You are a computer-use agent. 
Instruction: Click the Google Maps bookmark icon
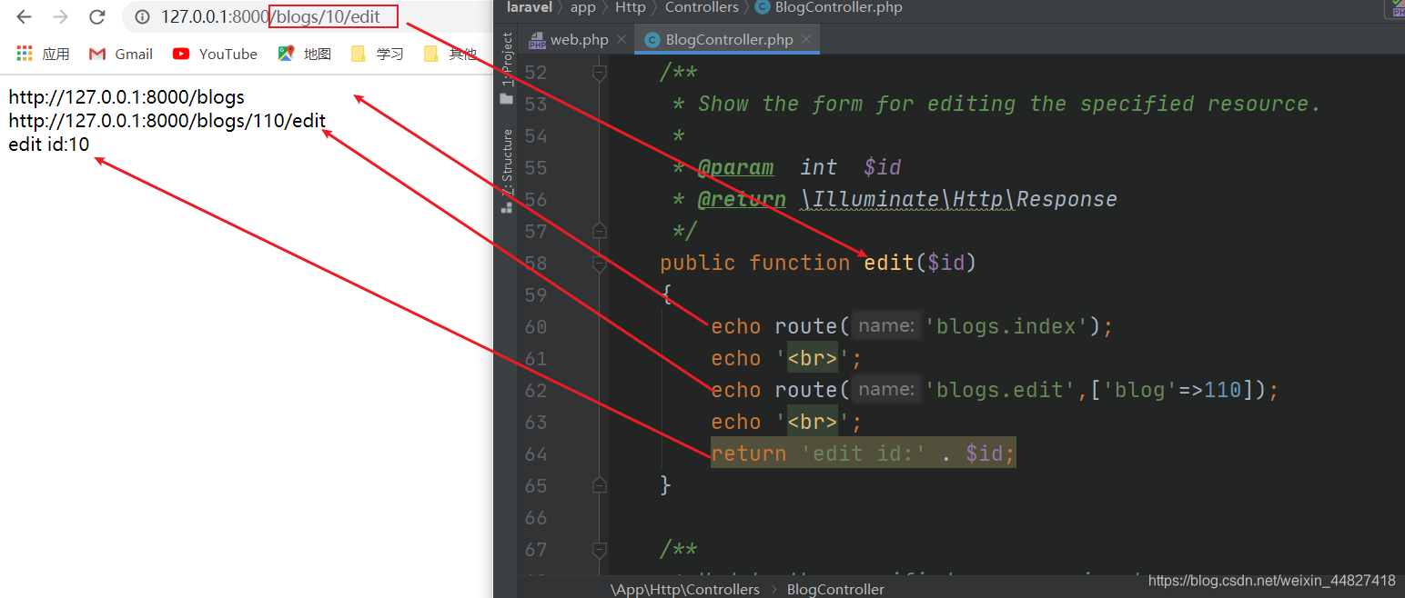pos(286,54)
